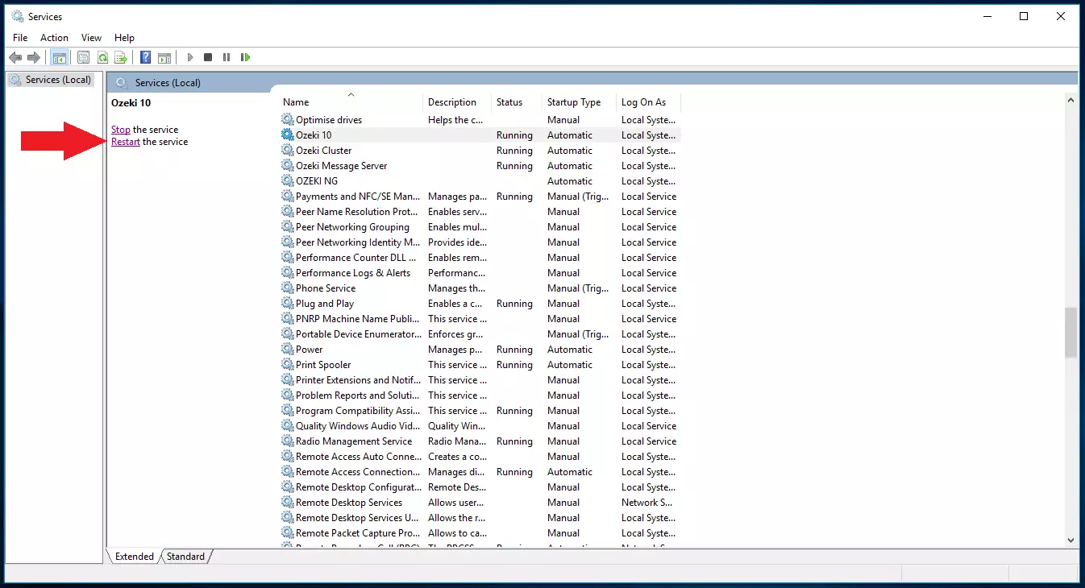Click the Stop the service link

click(121, 130)
